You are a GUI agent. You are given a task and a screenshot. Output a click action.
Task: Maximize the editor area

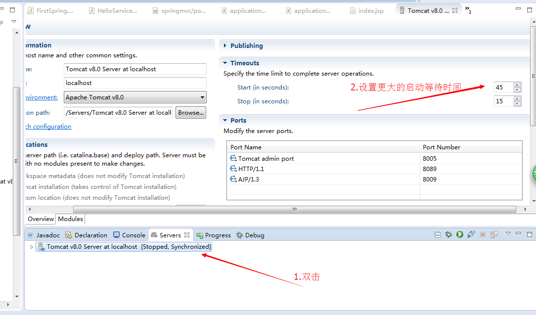530,9
